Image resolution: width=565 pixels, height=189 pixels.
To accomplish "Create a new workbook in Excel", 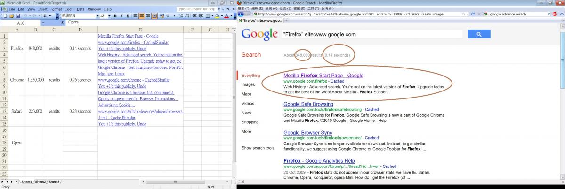I will point(5,16).
